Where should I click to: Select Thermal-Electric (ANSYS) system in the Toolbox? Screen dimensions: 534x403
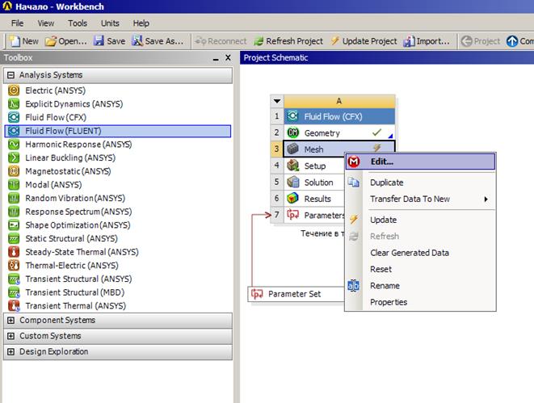pyautogui.click(x=71, y=265)
